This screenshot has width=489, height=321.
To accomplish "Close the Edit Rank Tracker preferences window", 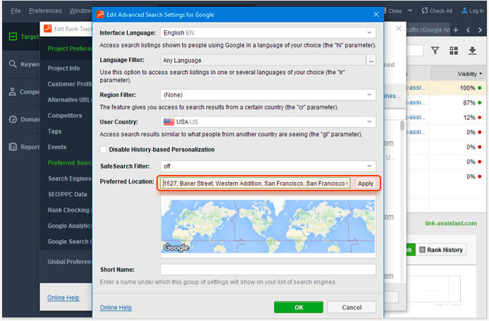I will point(399,29).
